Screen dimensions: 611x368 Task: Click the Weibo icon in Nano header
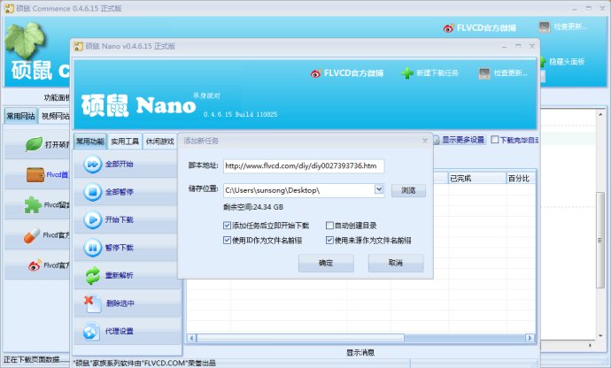(315, 73)
